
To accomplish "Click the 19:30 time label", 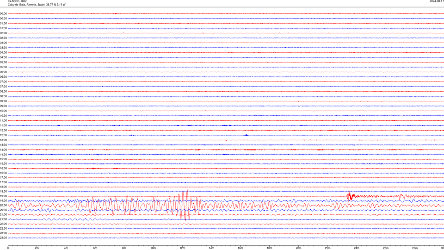I will [3, 200].
